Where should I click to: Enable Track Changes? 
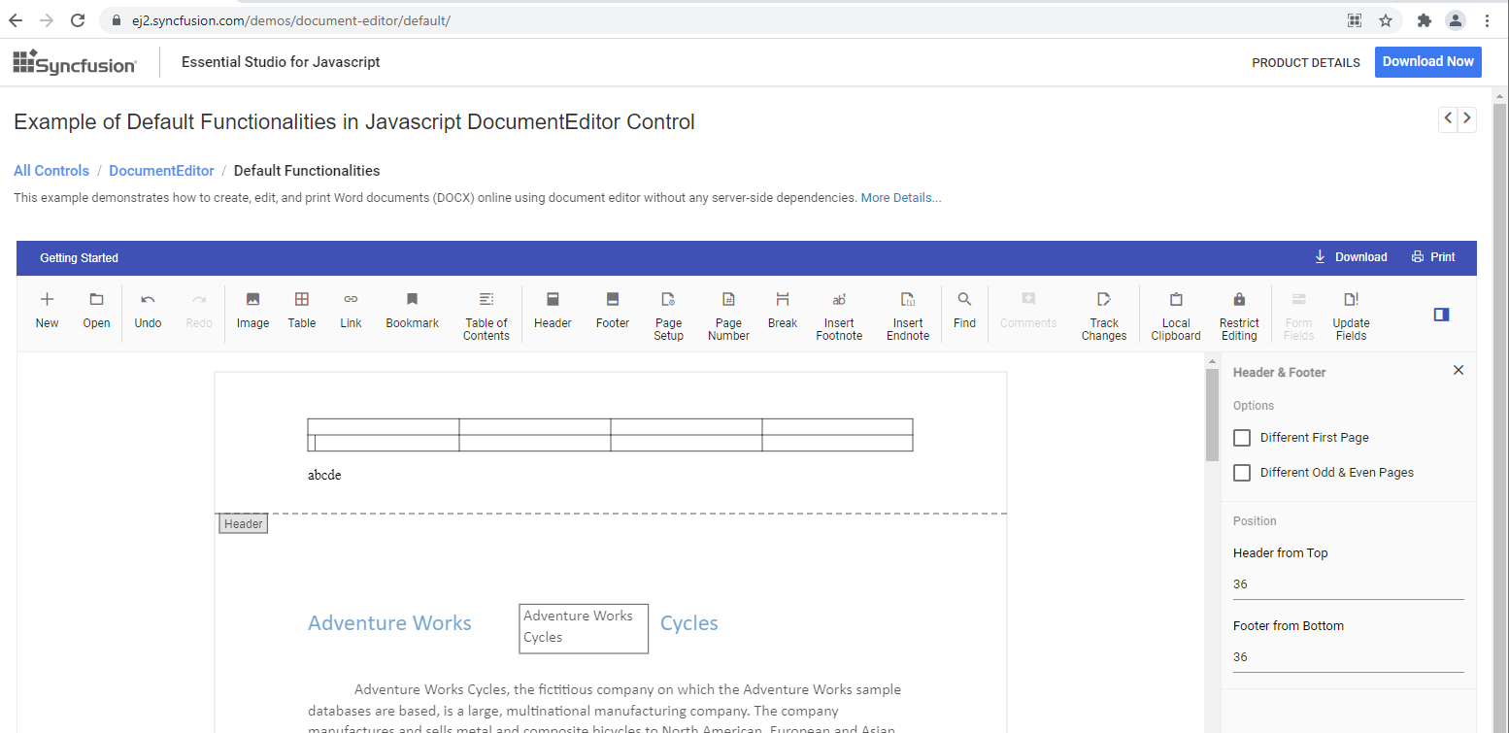[x=1104, y=300]
